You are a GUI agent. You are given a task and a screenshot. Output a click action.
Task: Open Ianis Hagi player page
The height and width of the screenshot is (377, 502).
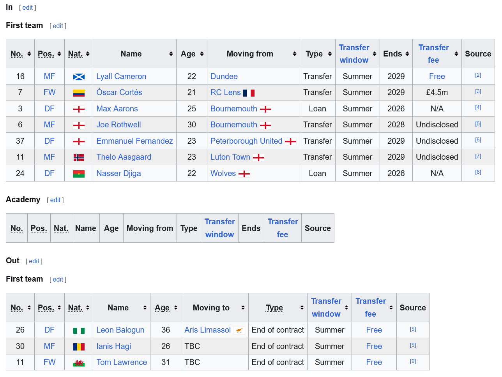pyautogui.click(x=113, y=347)
